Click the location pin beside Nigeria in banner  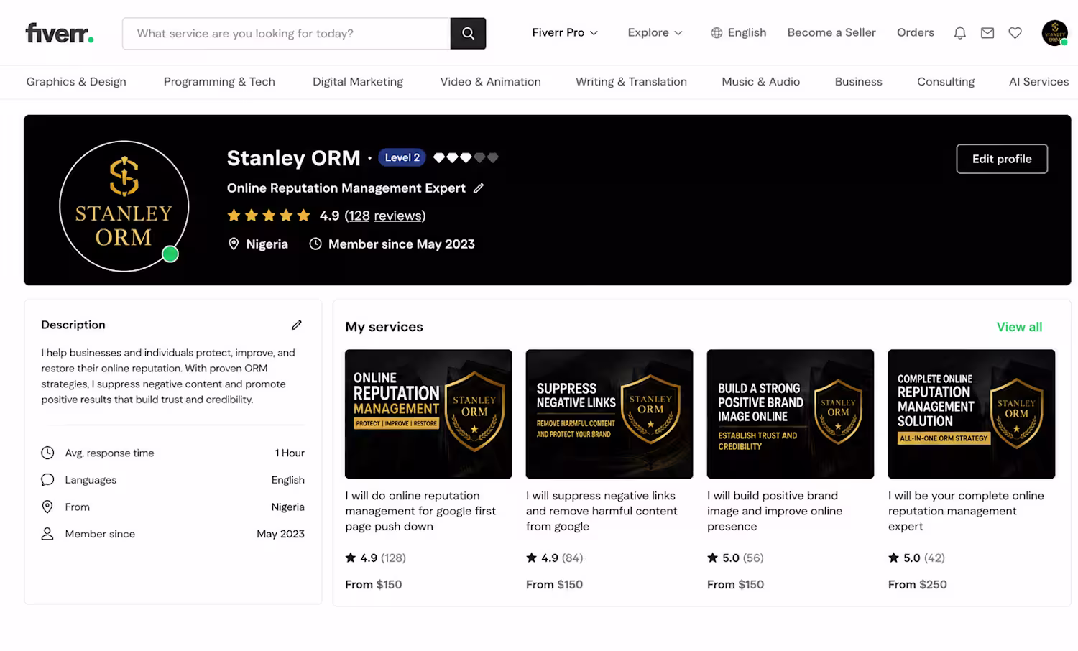coord(234,244)
